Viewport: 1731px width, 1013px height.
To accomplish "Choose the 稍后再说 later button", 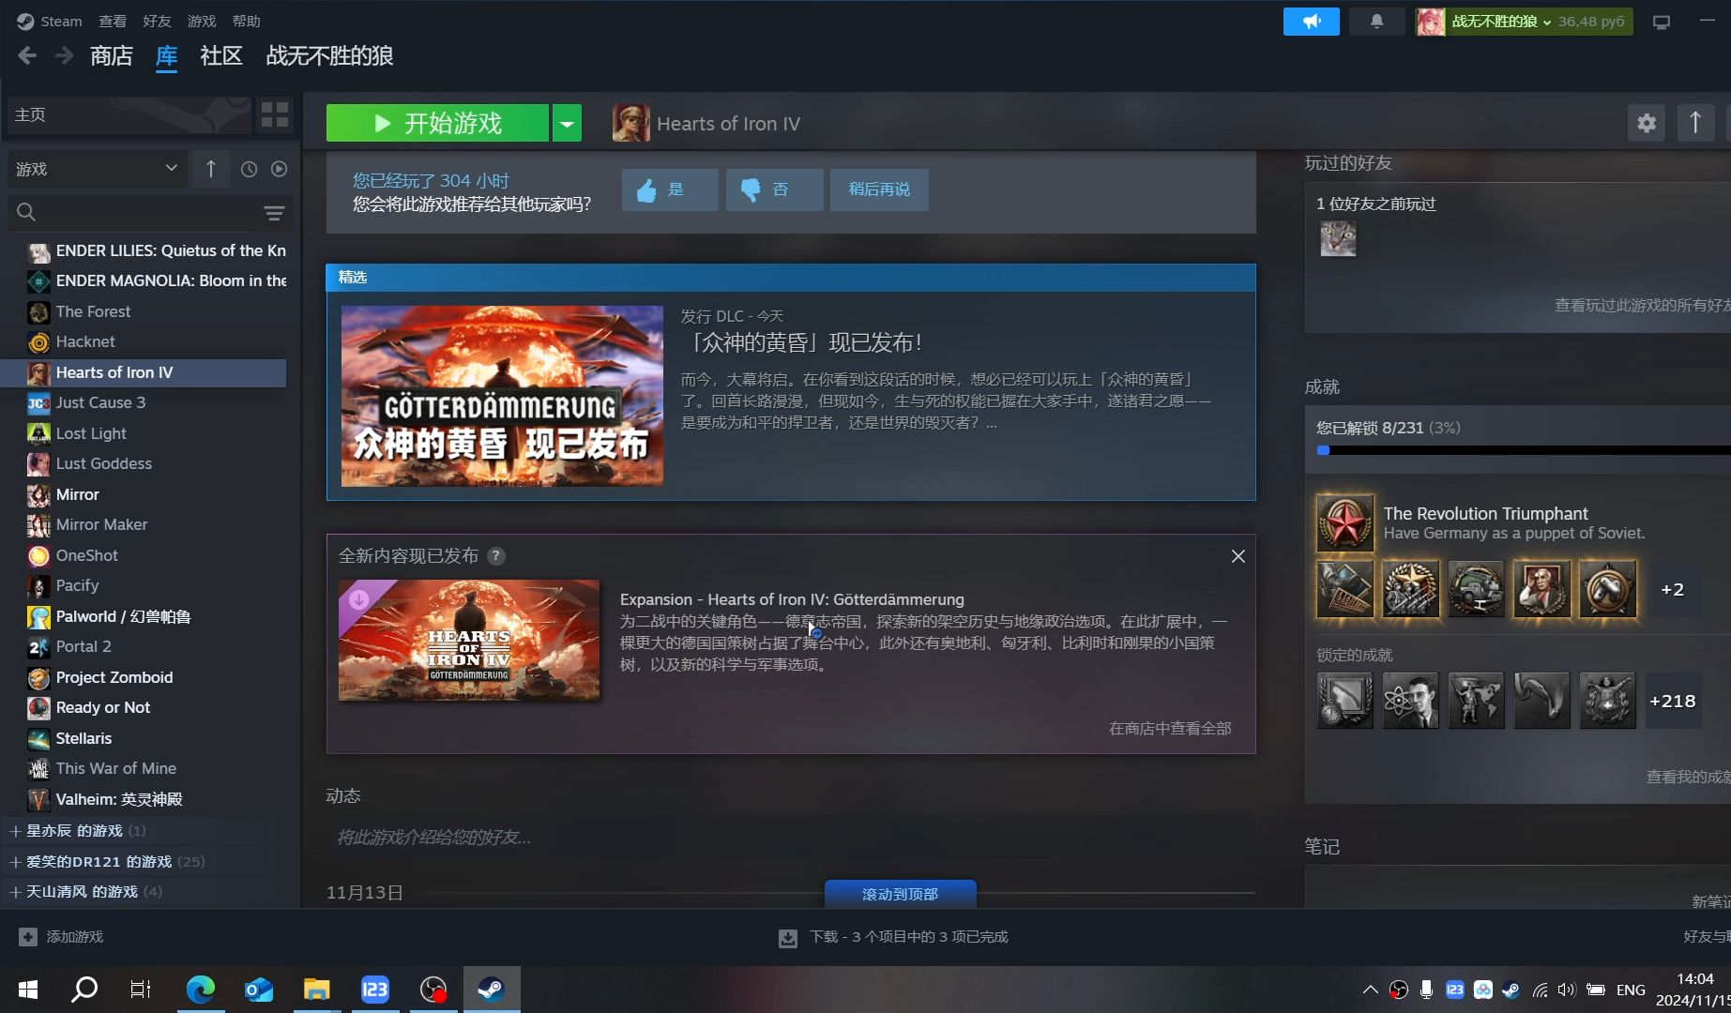I will [879, 189].
